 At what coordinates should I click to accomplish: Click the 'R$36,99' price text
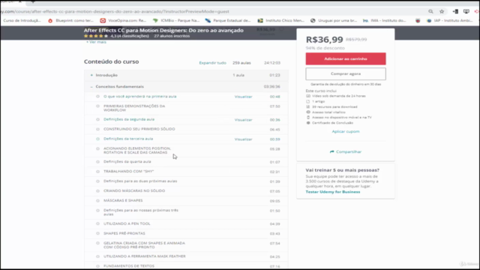coord(324,40)
